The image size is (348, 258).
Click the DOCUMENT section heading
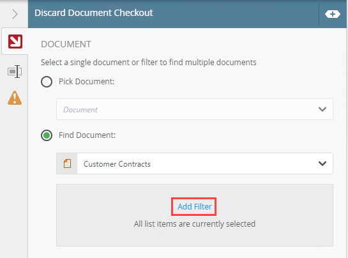[66, 44]
